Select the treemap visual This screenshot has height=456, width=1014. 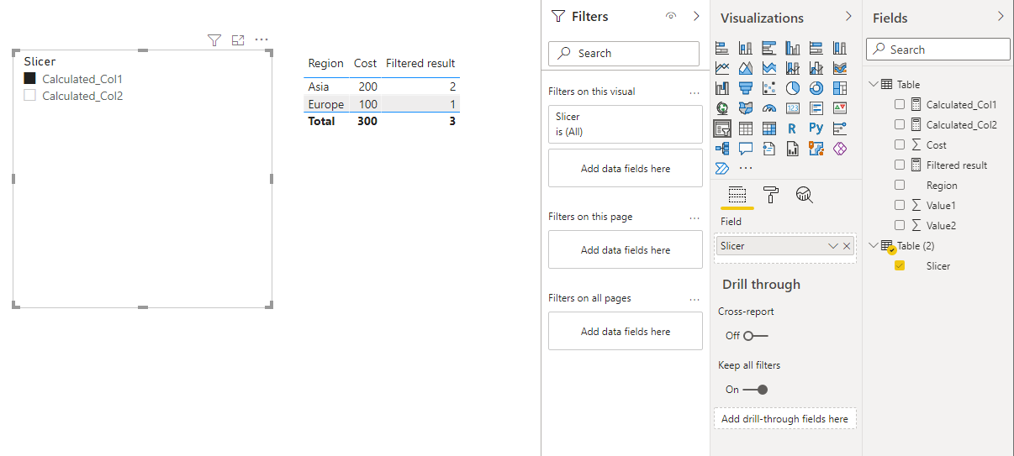coord(840,88)
